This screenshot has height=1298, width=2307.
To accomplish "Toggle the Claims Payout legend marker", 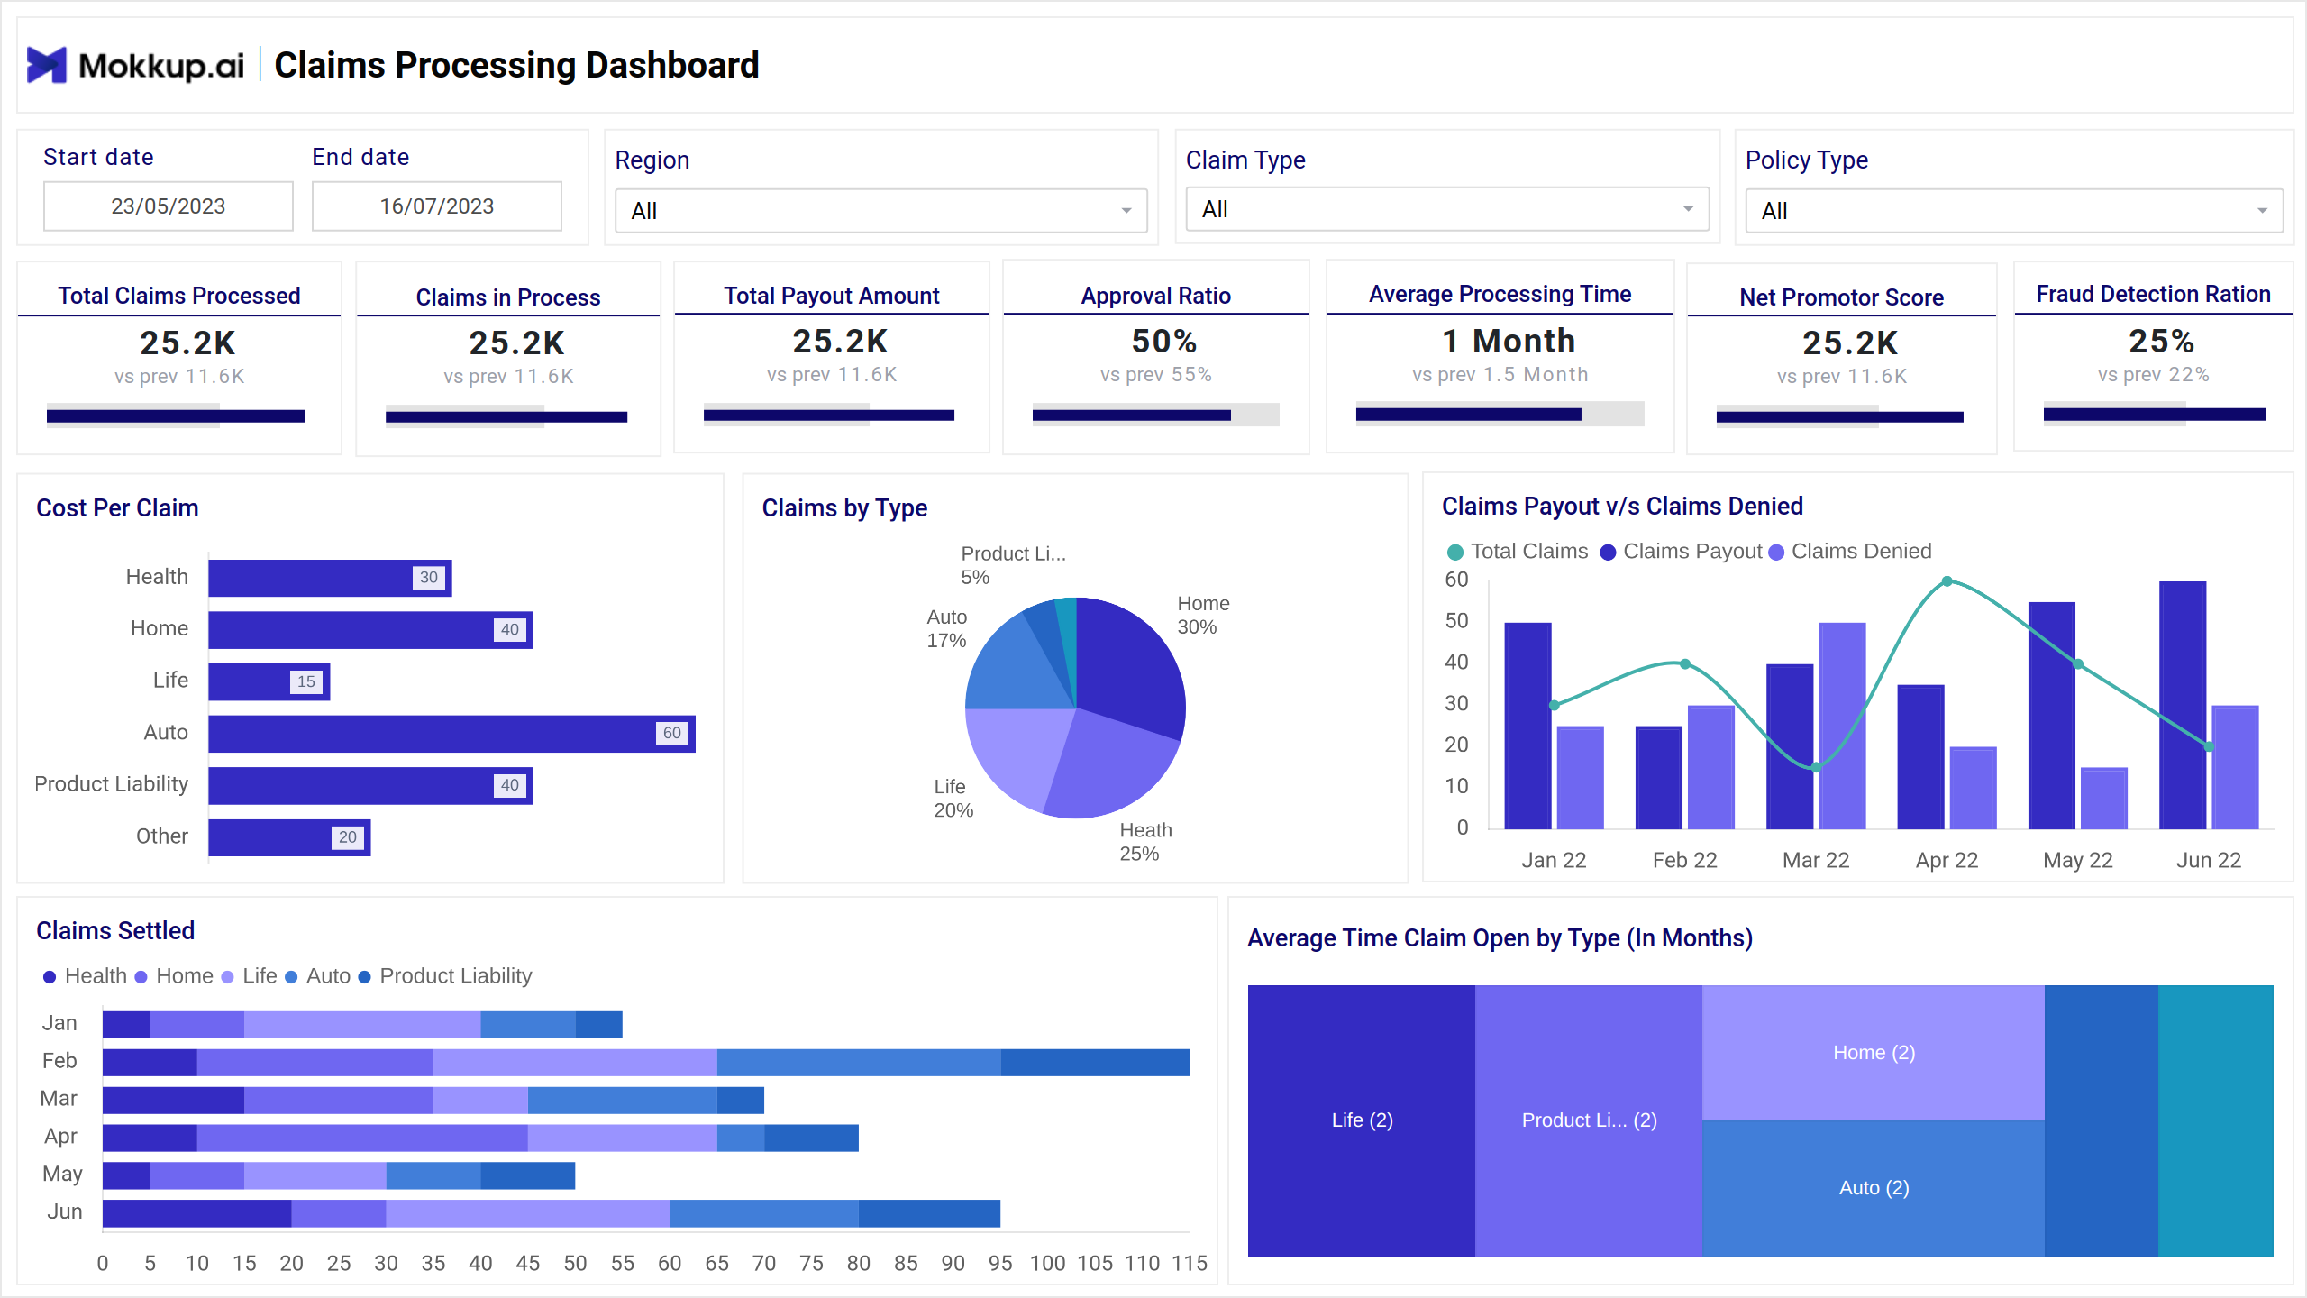I will coord(1608,553).
